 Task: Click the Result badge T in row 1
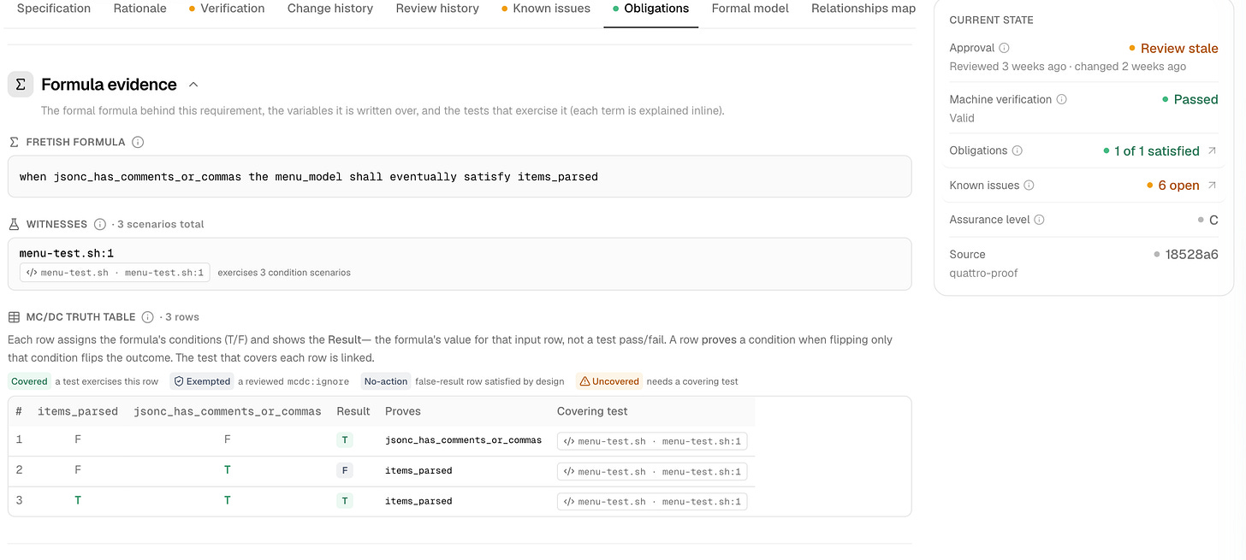[x=345, y=441]
